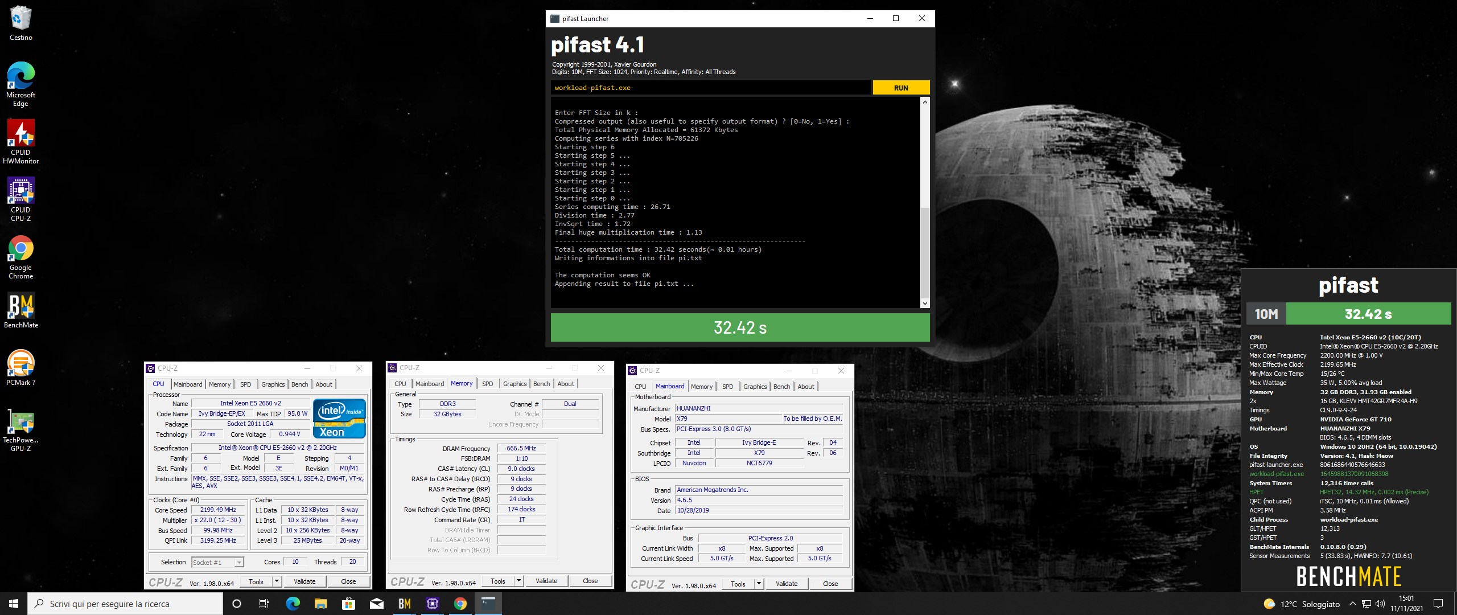The height and width of the screenshot is (615, 1457).
Task: Click the volume speaker tray icon
Action: click(x=1380, y=604)
